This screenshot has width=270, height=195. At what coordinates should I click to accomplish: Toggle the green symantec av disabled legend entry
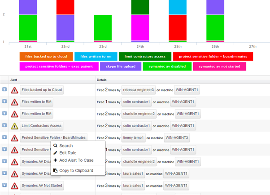coord(166,66)
